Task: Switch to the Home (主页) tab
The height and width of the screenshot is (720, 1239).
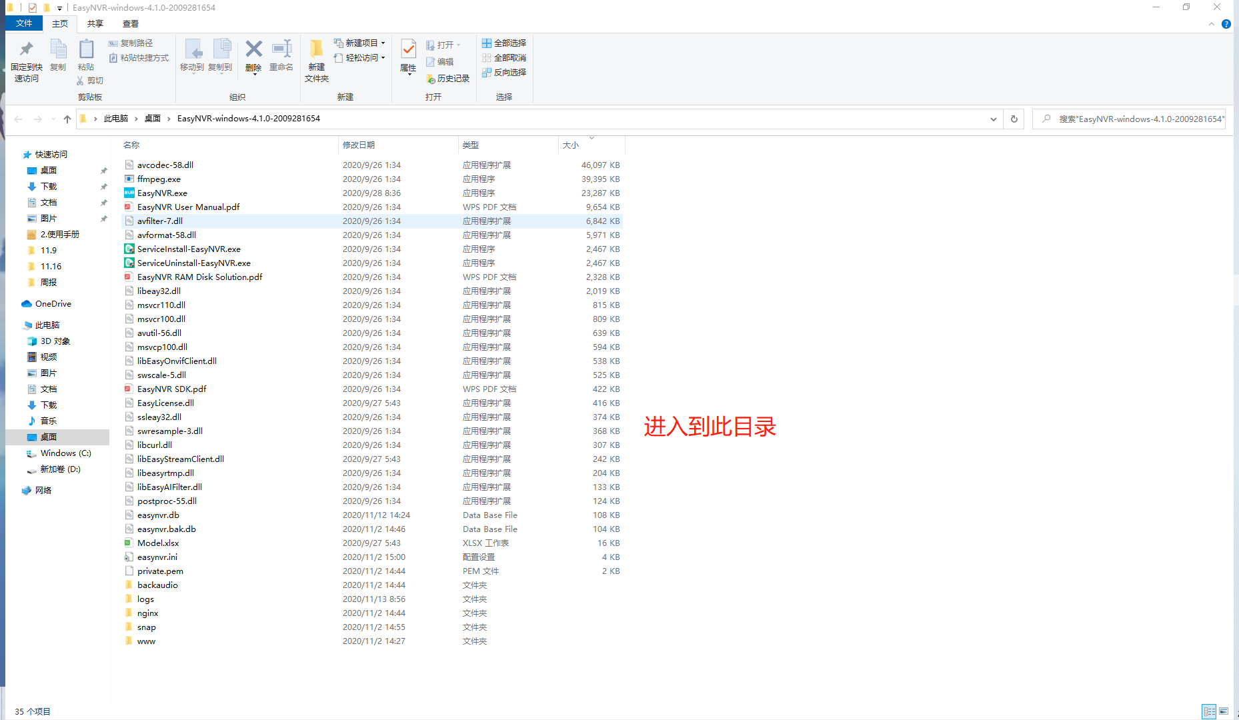Action: click(60, 23)
